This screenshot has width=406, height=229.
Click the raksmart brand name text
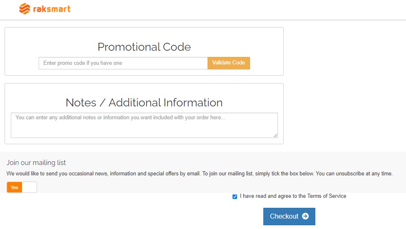coord(52,9)
